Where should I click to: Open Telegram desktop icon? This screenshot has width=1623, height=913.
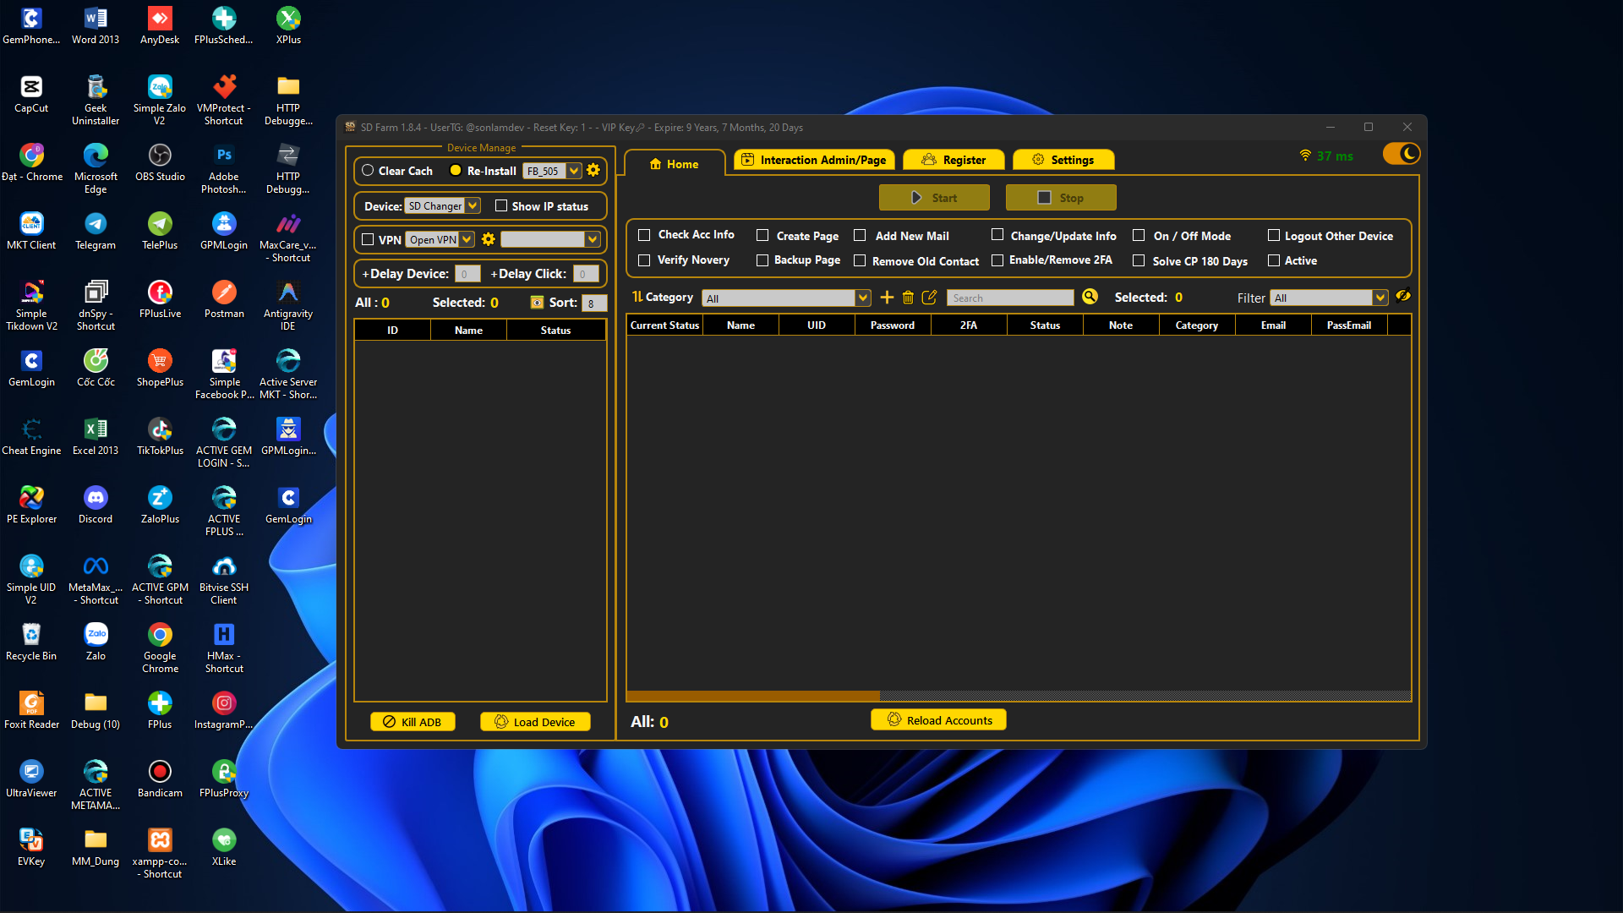tap(96, 231)
